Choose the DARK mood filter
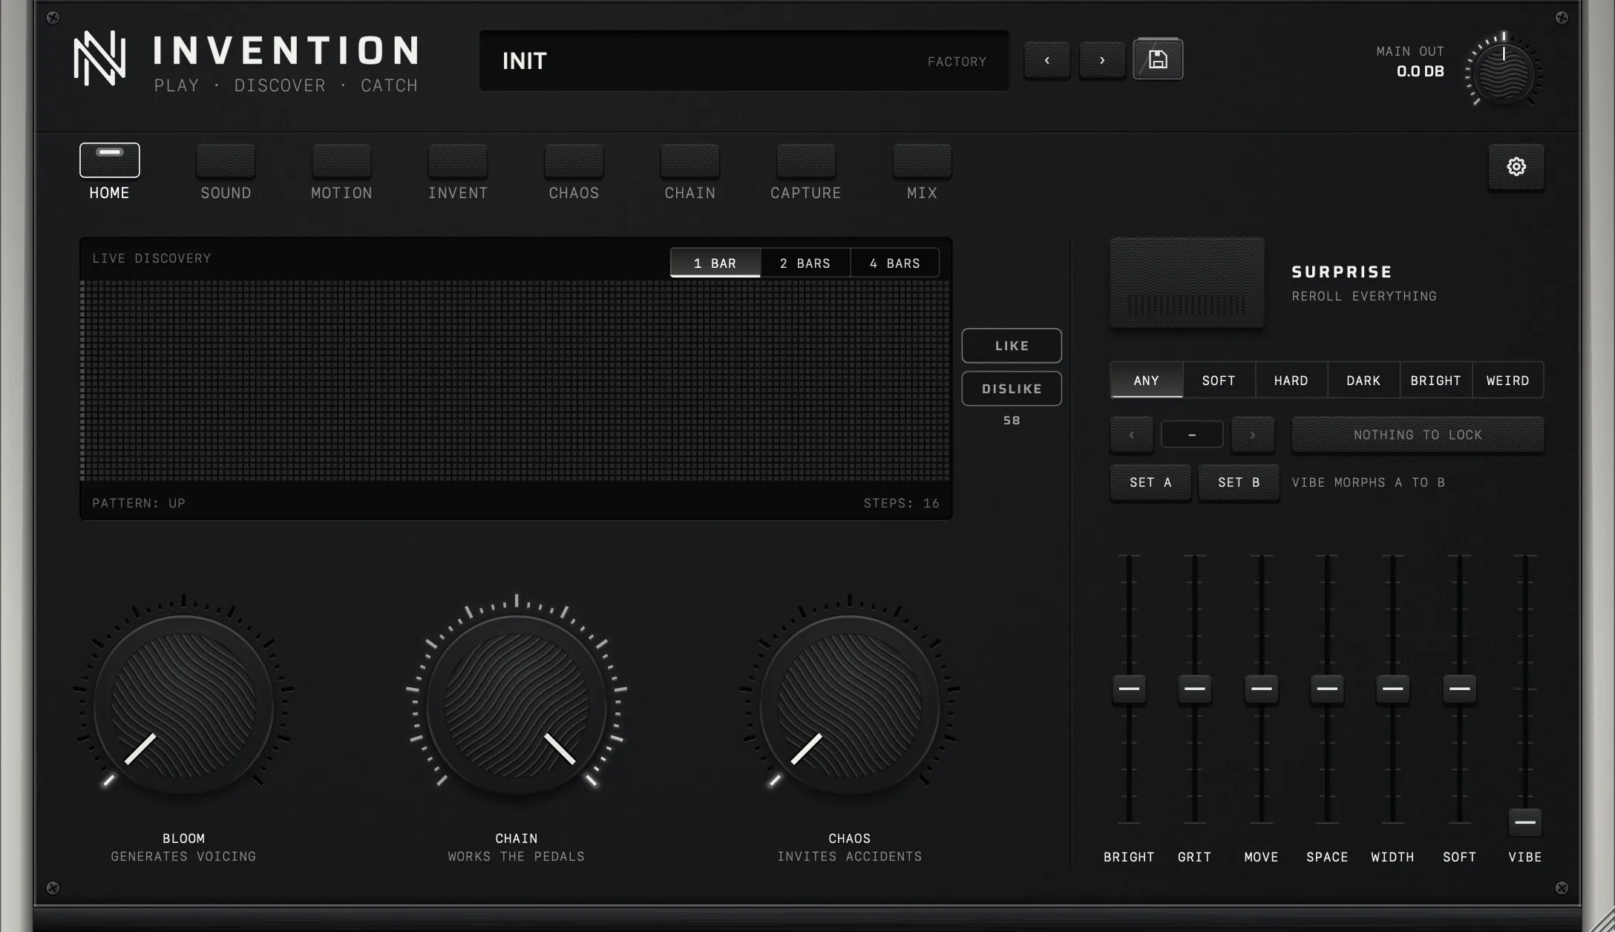This screenshot has width=1615, height=932. point(1363,380)
